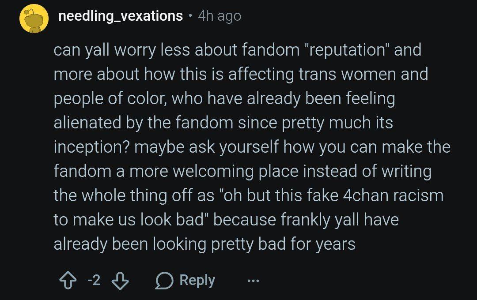477x300 pixels.
Task: Click the -2 vote score
Action: (x=94, y=280)
